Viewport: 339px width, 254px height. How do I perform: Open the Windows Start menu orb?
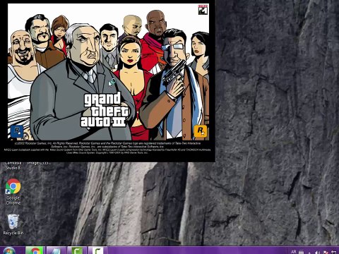[8, 251]
